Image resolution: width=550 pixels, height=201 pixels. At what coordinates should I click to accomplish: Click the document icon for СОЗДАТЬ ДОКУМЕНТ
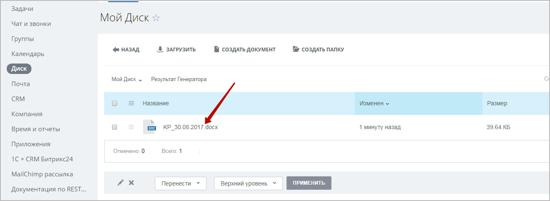(216, 49)
